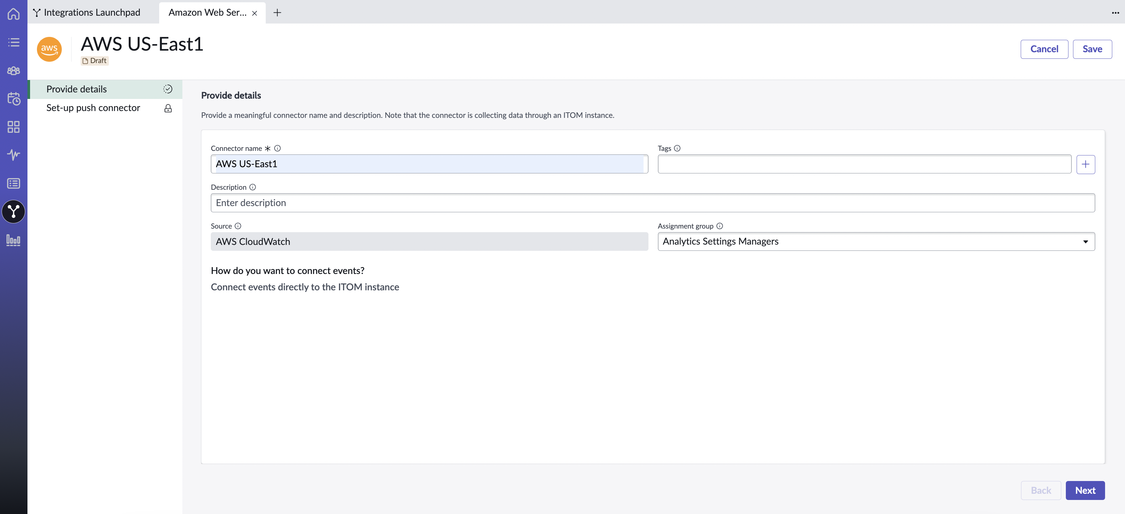Click the lock icon on Set-up push connector
Screen dimensions: 1125x514
point(168,108)
